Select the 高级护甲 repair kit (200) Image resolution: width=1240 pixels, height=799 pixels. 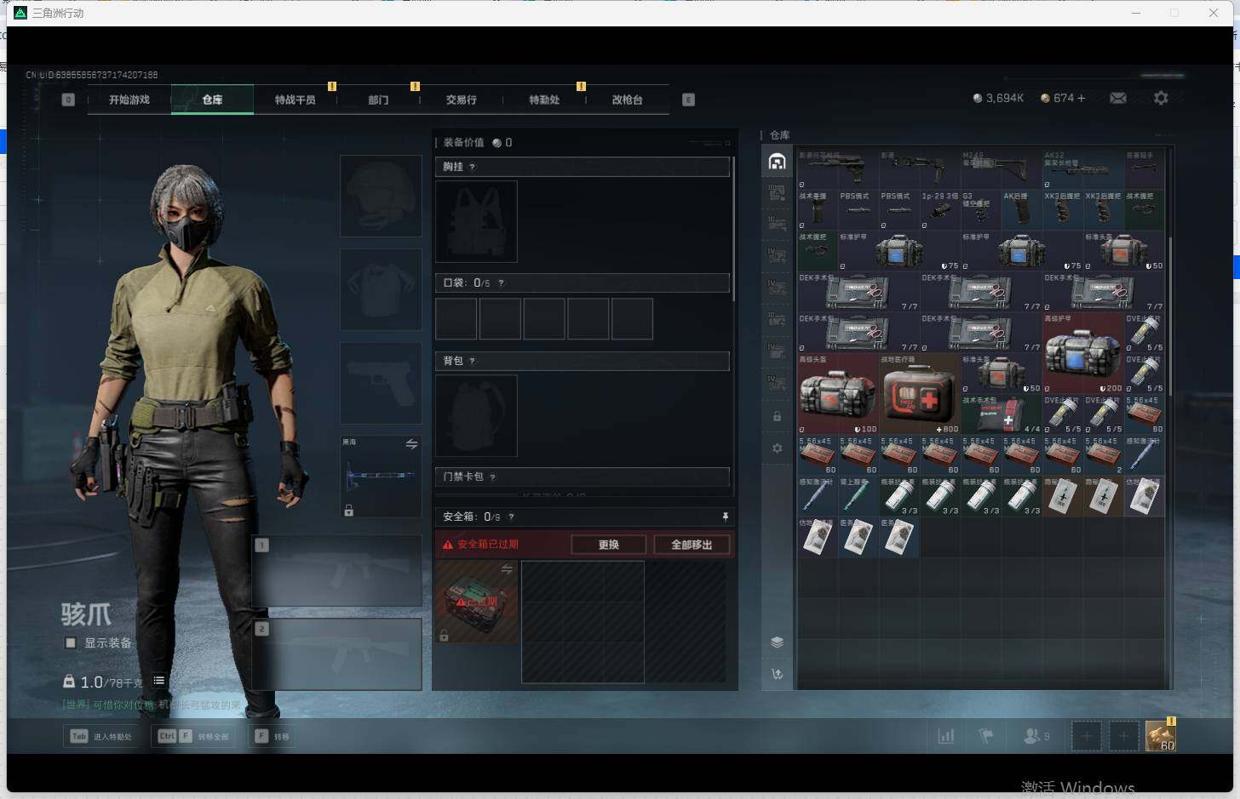(1083, 352)
